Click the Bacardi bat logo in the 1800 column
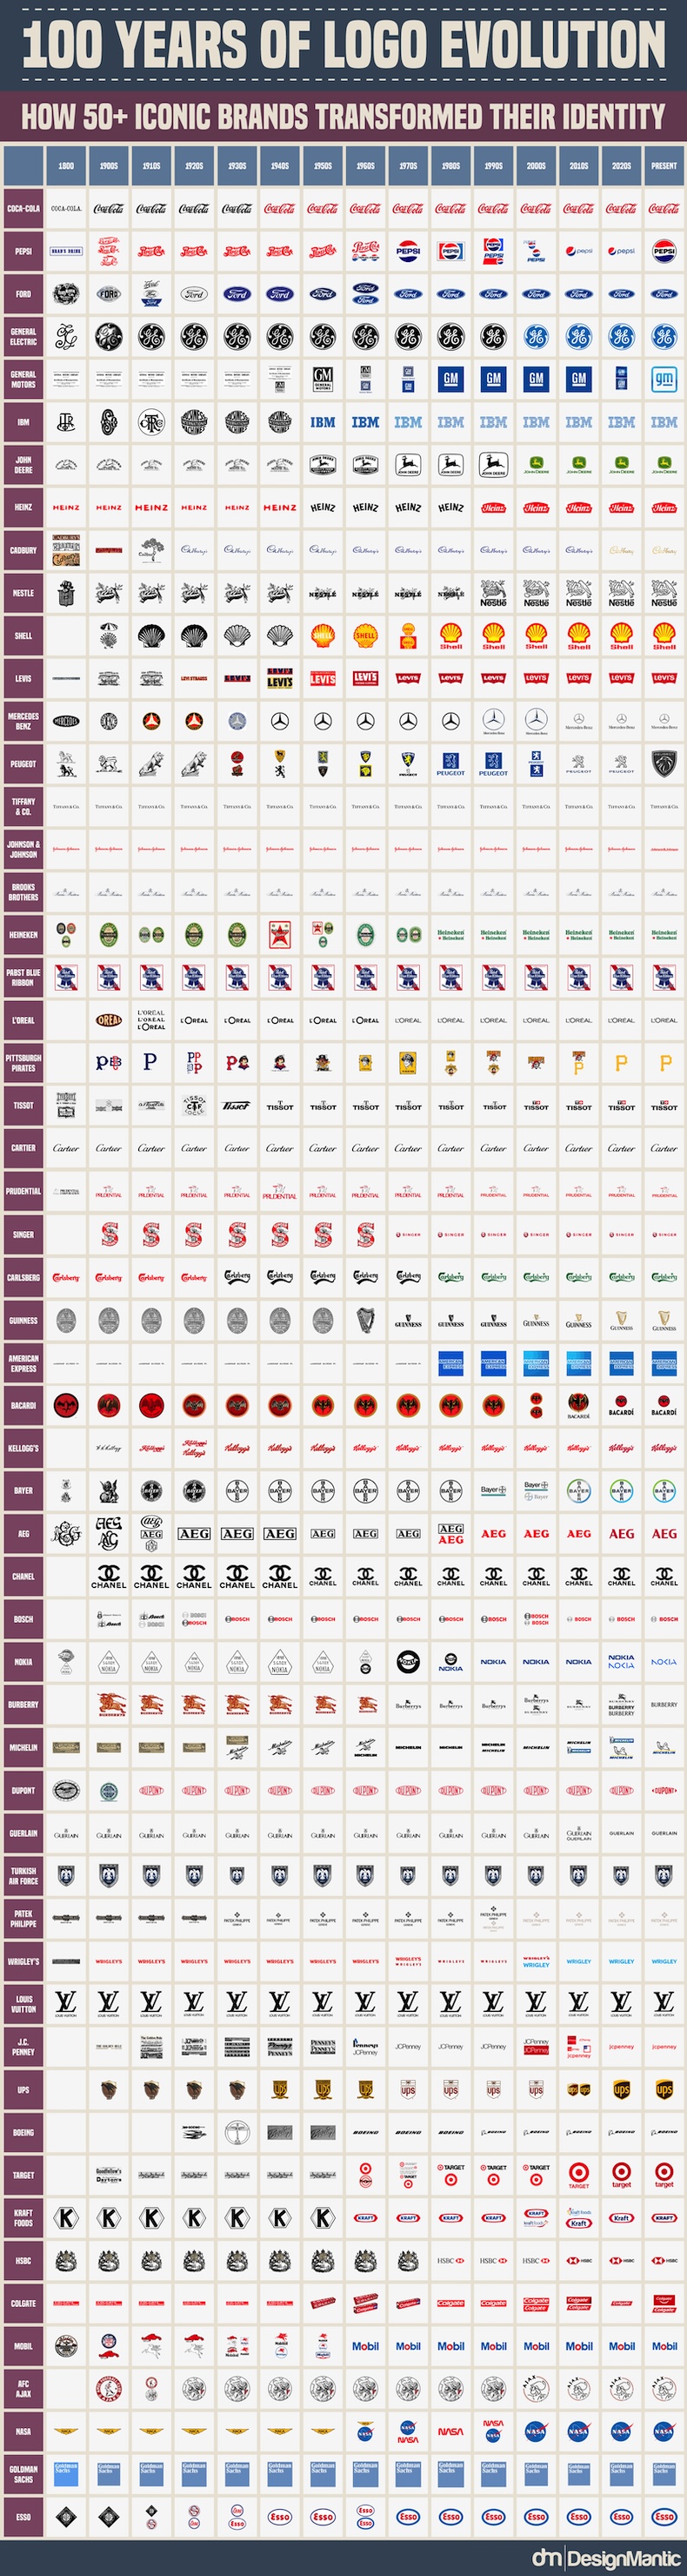 pos(66,1405)
